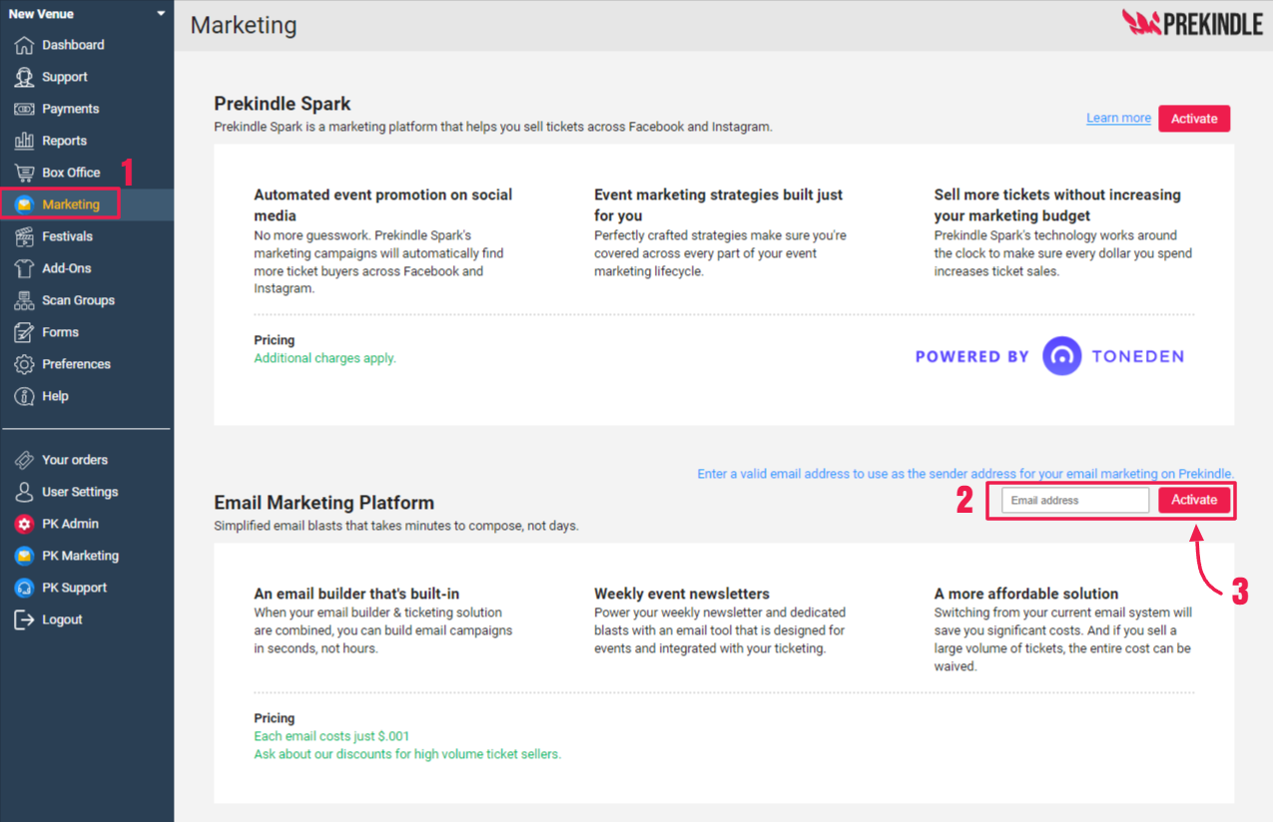Viewport: 1273px width, 822px height.
Task: Click the Payments cash icon
Action: coord(24,109)
